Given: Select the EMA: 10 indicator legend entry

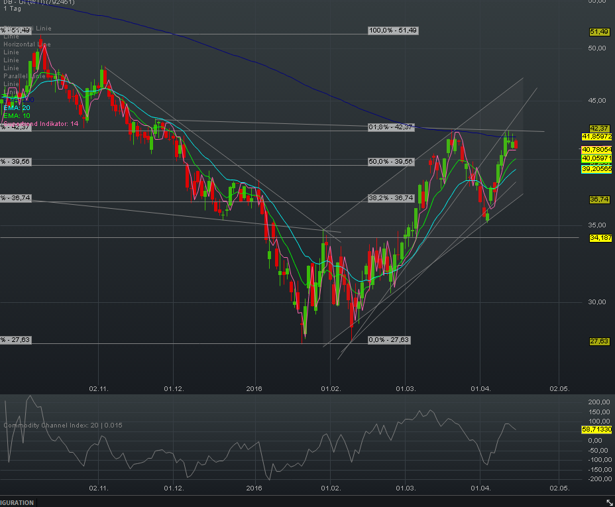Looking at the screenshot, I should click(x=17, y=115).
